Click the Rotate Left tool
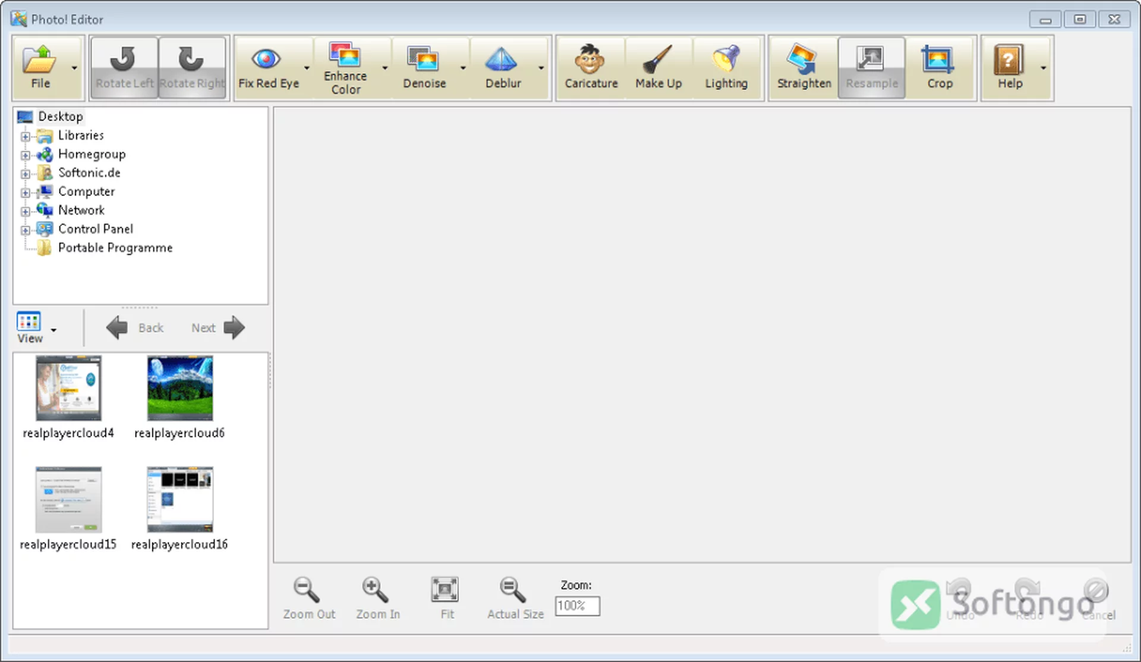1141x662 pixels. [124, 67]
